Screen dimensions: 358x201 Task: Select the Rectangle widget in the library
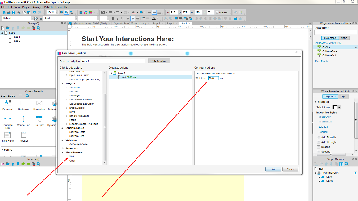pyautogui.click(x=23, y=105)
